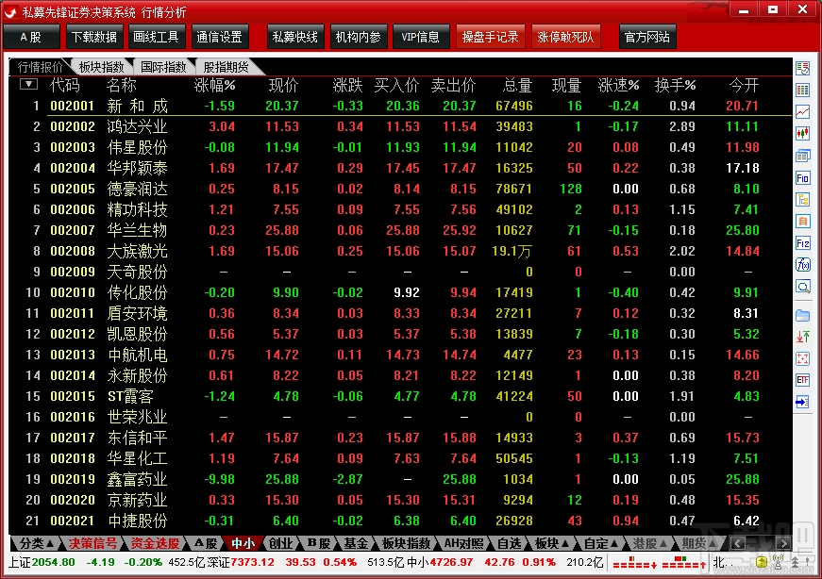
Task: Sort by the 总量 column header
Action: (x=517, y=85)
